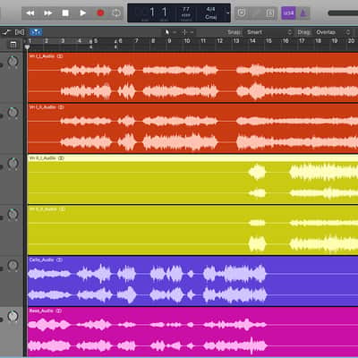Stop playback with the square Stop button
358x358 pixels.
click(65, 13)
